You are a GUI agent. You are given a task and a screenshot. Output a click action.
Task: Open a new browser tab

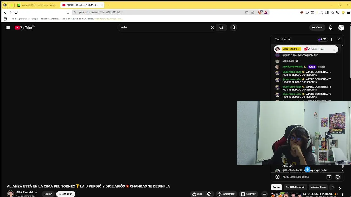pos(108,5)
